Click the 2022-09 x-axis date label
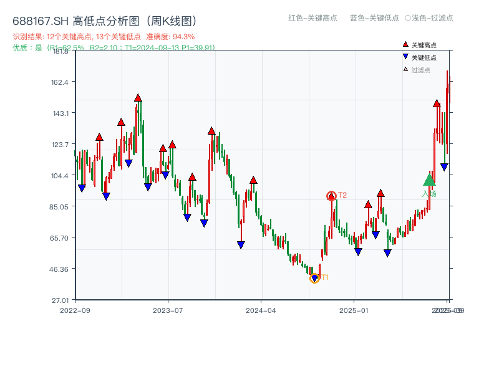499x374 pixels. 75,309
